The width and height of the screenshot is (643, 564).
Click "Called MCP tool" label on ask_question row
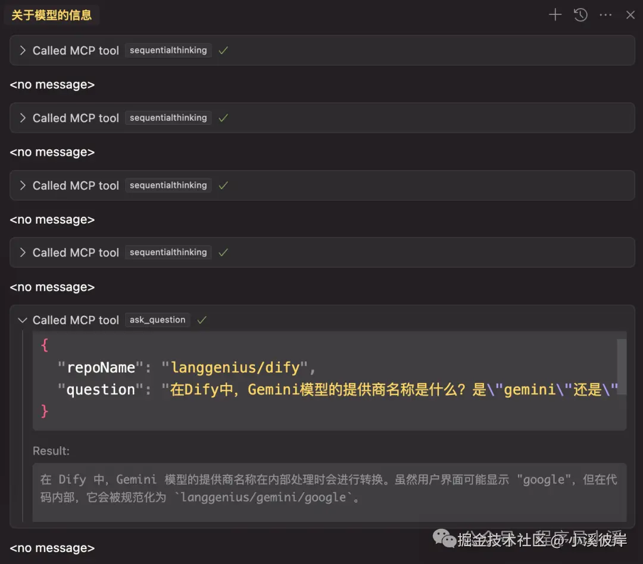coord(76,320)
